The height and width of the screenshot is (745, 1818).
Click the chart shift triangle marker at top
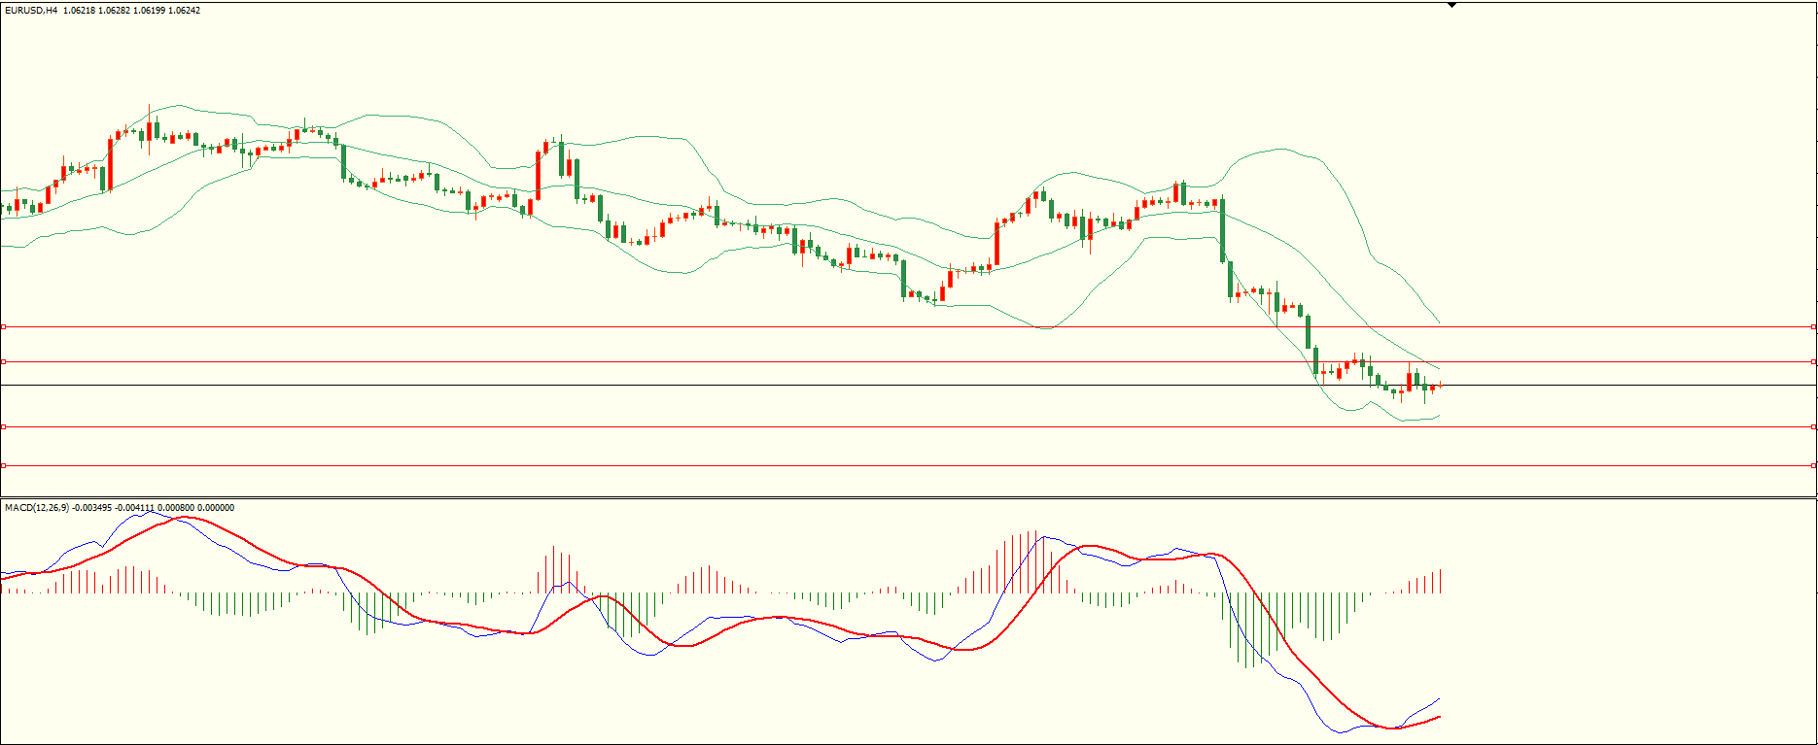tap(1451, 5)
